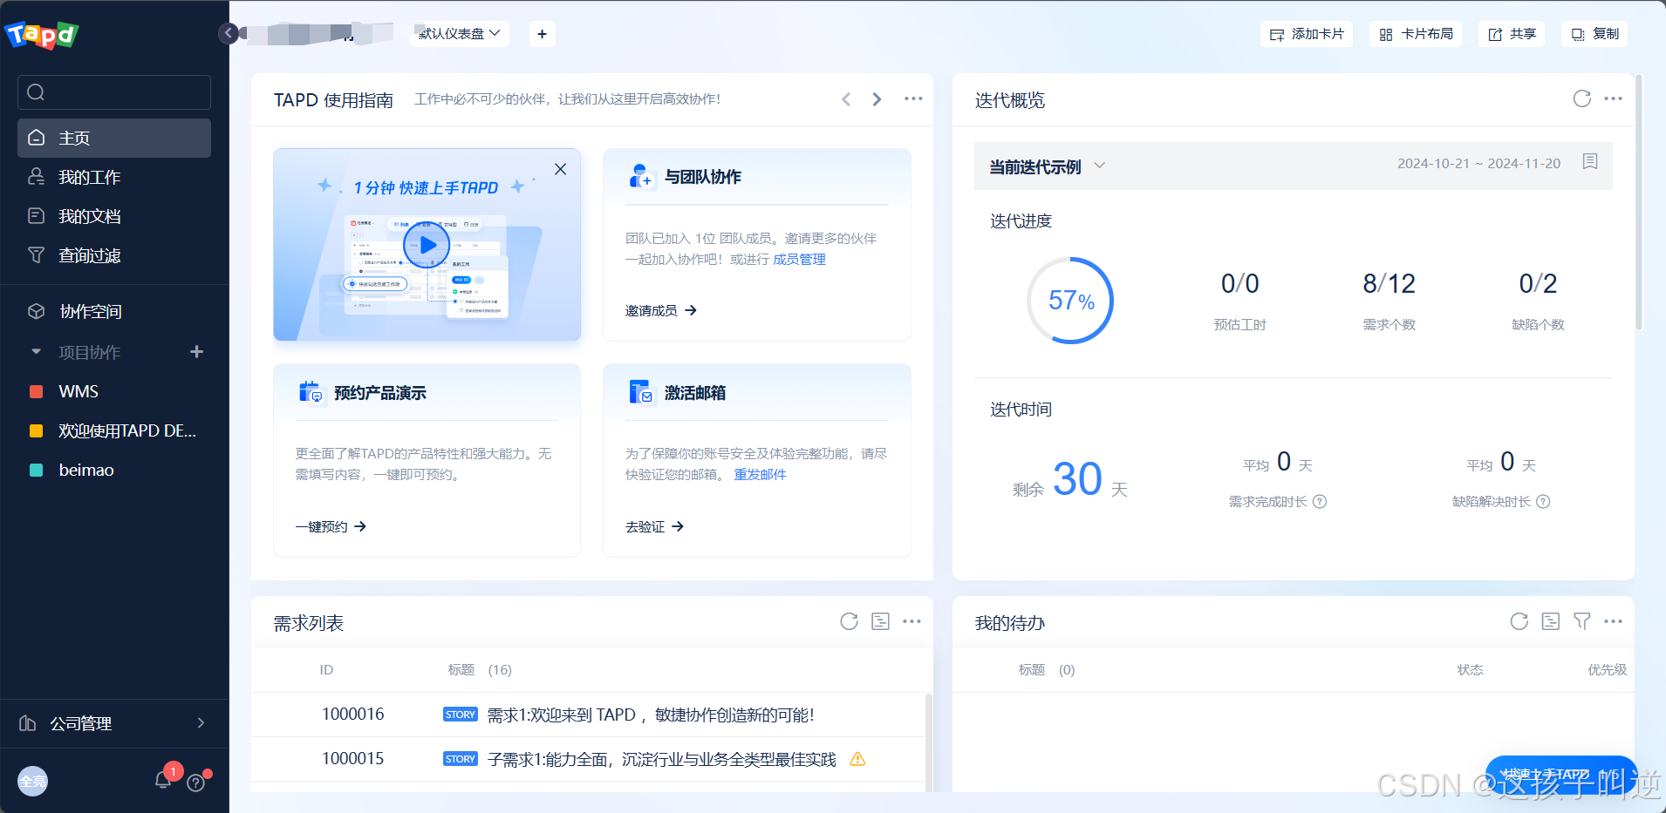Open 主页 in the sidebar
1666x813 pixels.
click(114, 138)
